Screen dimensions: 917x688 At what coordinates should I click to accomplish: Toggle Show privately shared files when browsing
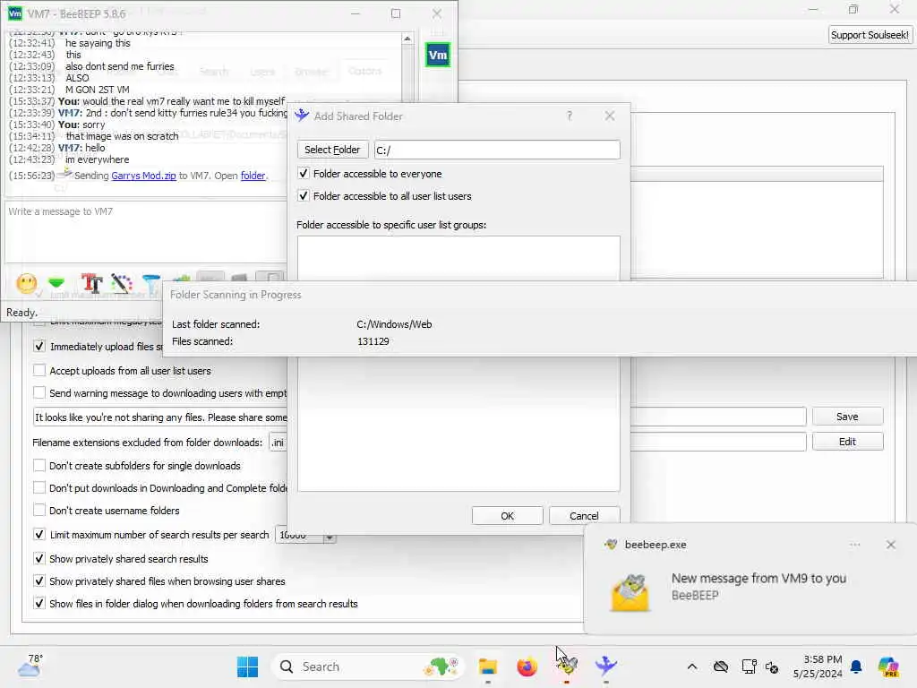coord(39,580)
